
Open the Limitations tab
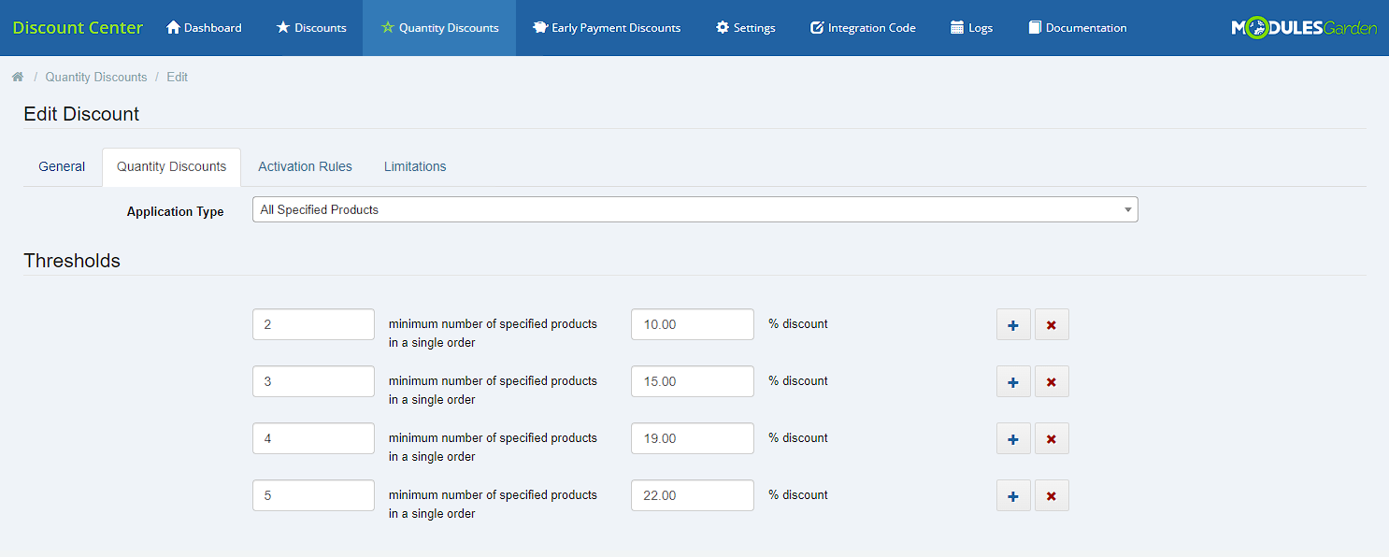click(415, 166)
